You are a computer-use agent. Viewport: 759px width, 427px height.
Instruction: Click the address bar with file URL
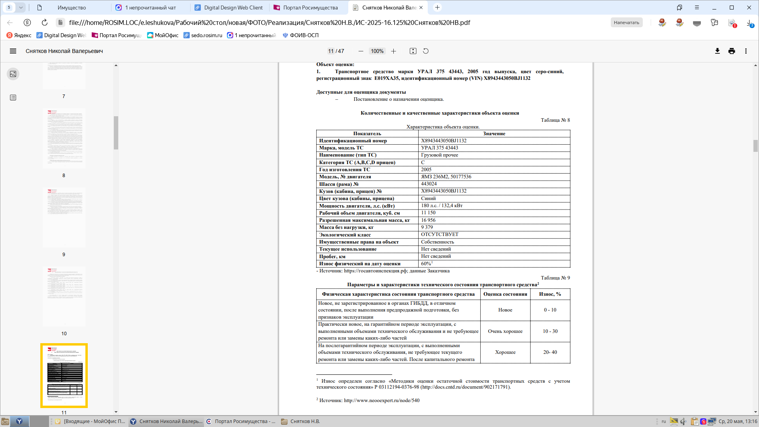(x=270, y=23)
